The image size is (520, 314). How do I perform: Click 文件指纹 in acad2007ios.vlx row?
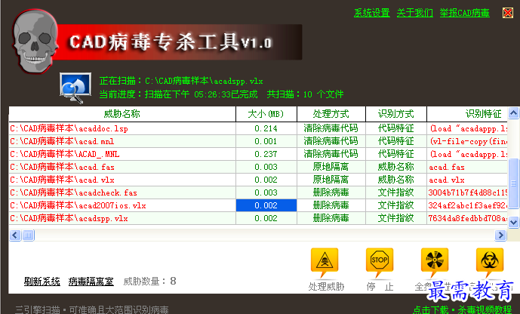(396, 205)
